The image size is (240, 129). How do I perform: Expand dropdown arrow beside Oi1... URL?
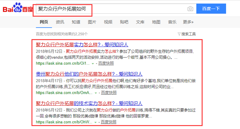point(93,64)
